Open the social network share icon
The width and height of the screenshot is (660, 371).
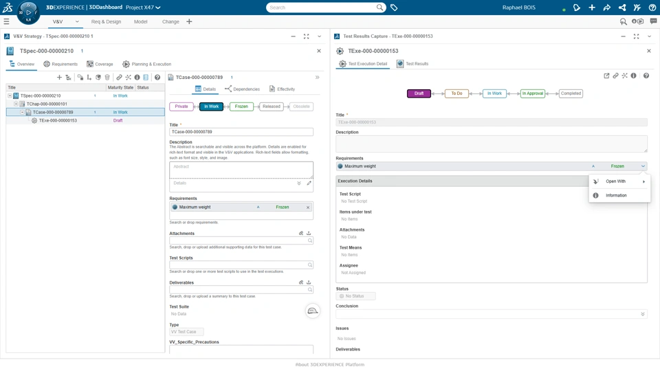622,8
